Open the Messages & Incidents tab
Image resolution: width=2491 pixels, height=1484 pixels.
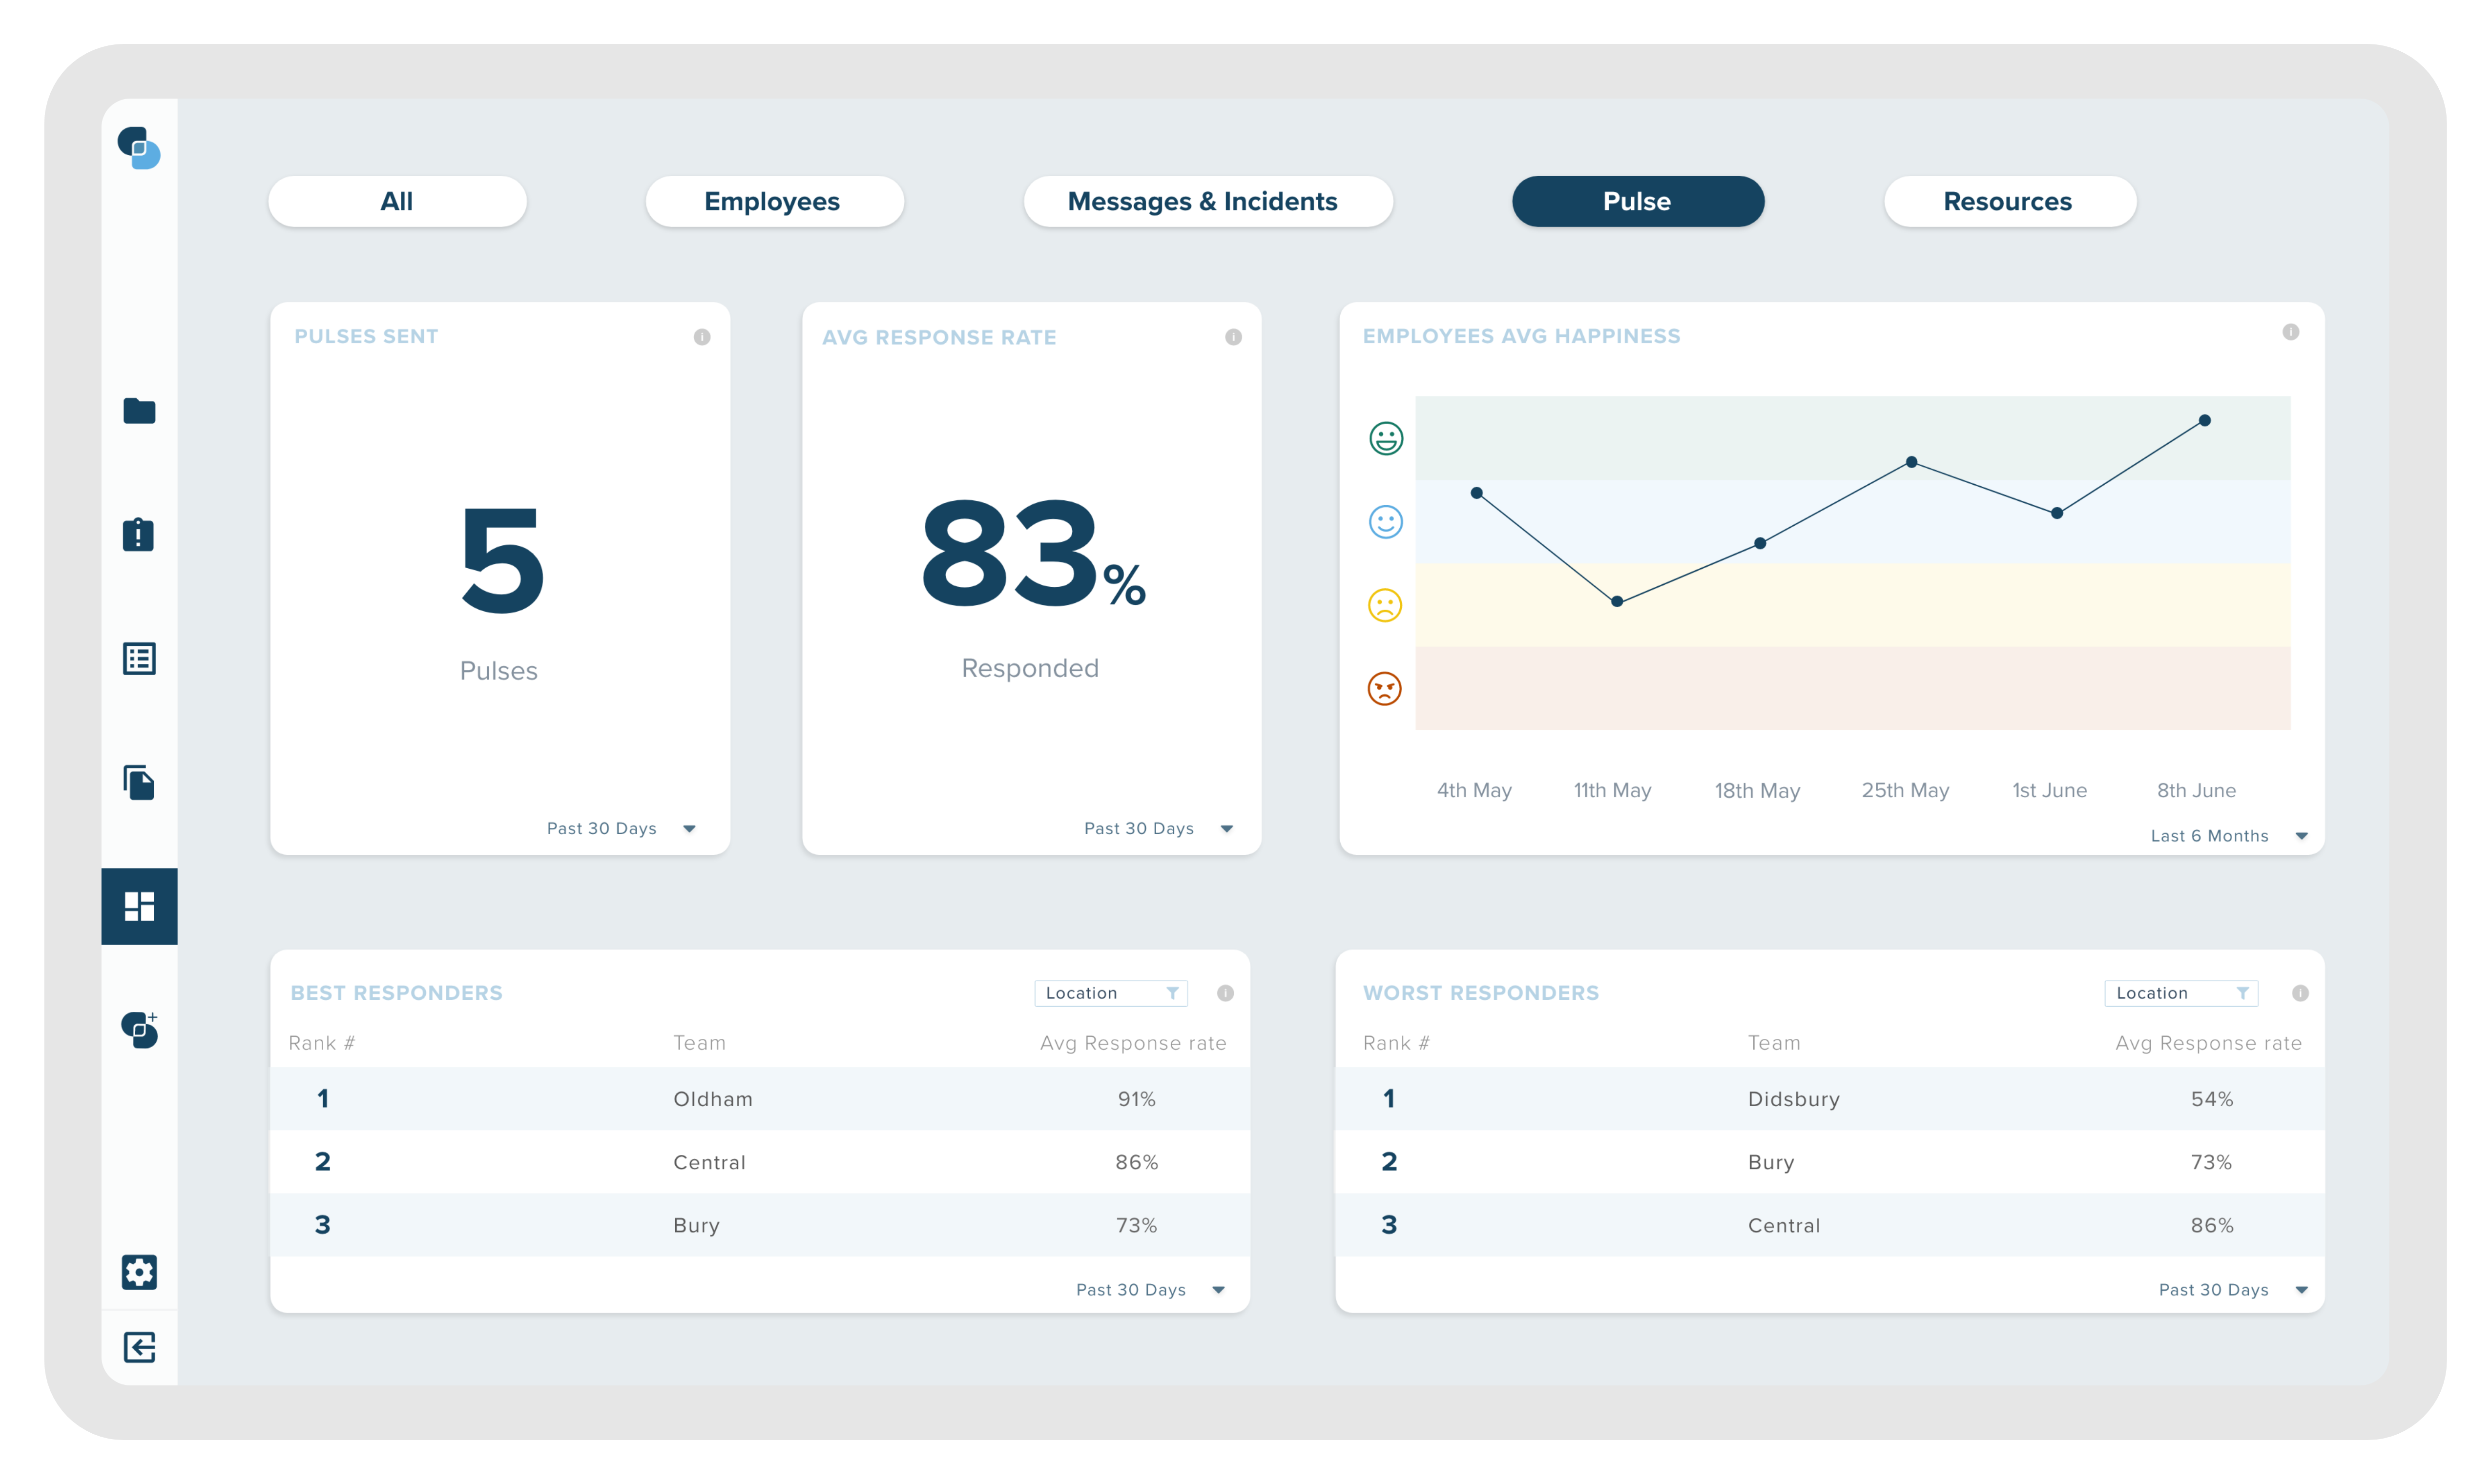pyautogui.click(x=1207, y=201)
